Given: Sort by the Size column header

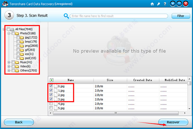Looking at the screenshot, I should (110, 80).
